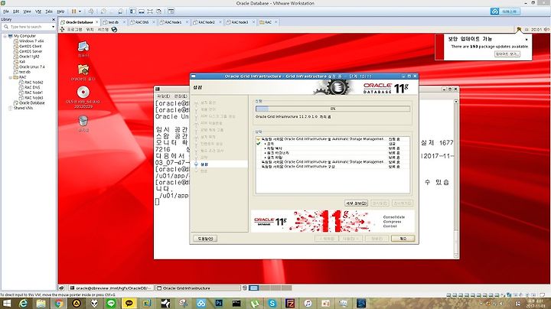This screenshot has width=551, height=309.
Task: Click the console view toolbar icon
Action: point(171,11)
